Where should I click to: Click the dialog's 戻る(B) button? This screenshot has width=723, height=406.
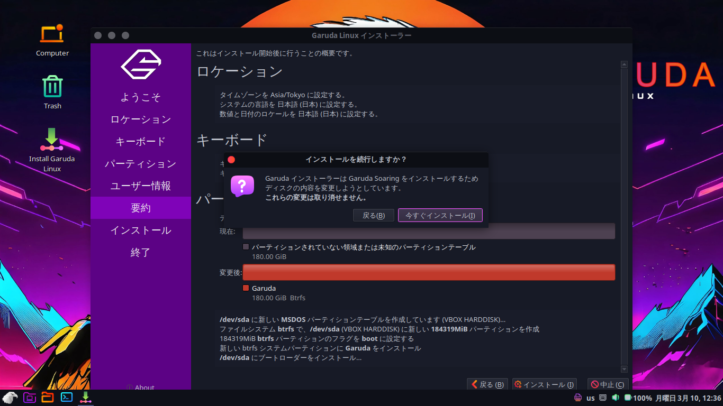[x=374, y=215]
